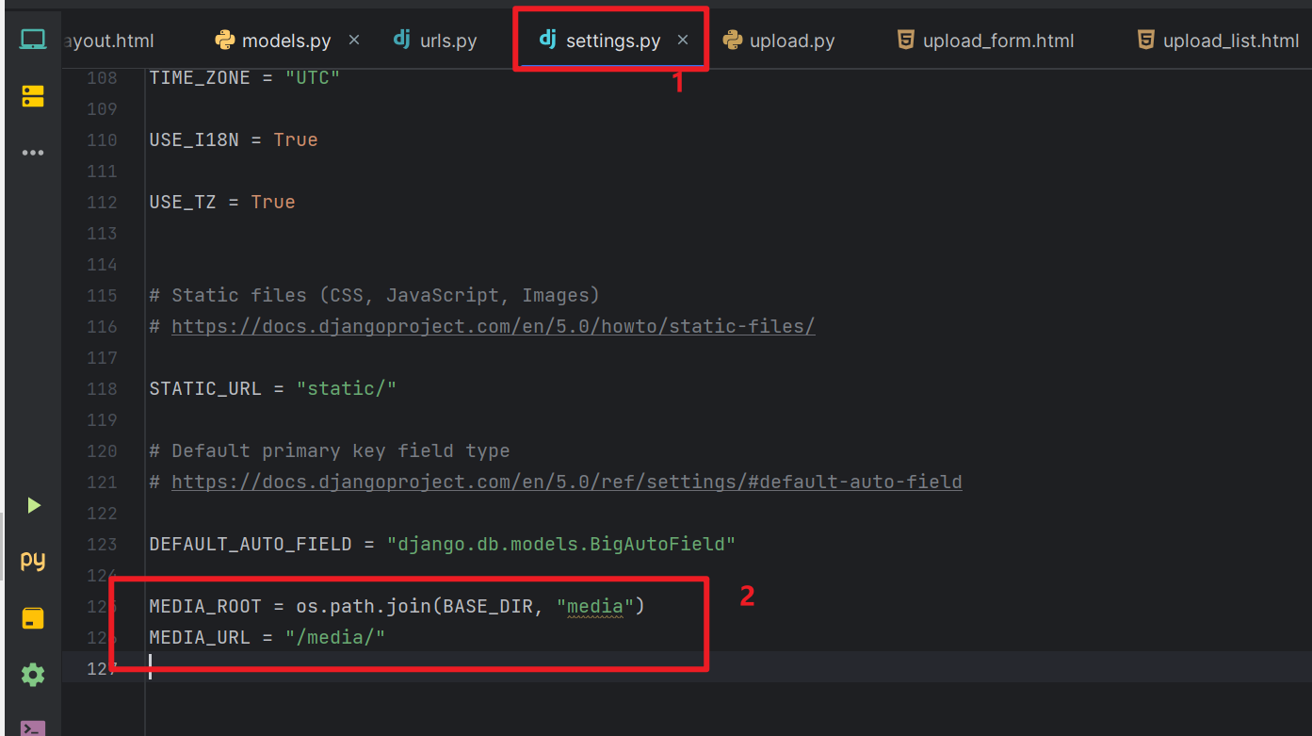Click the TIME_ZONE "UTC" string value
This screenshot has width=1312, height=736.
pos(313,77)
